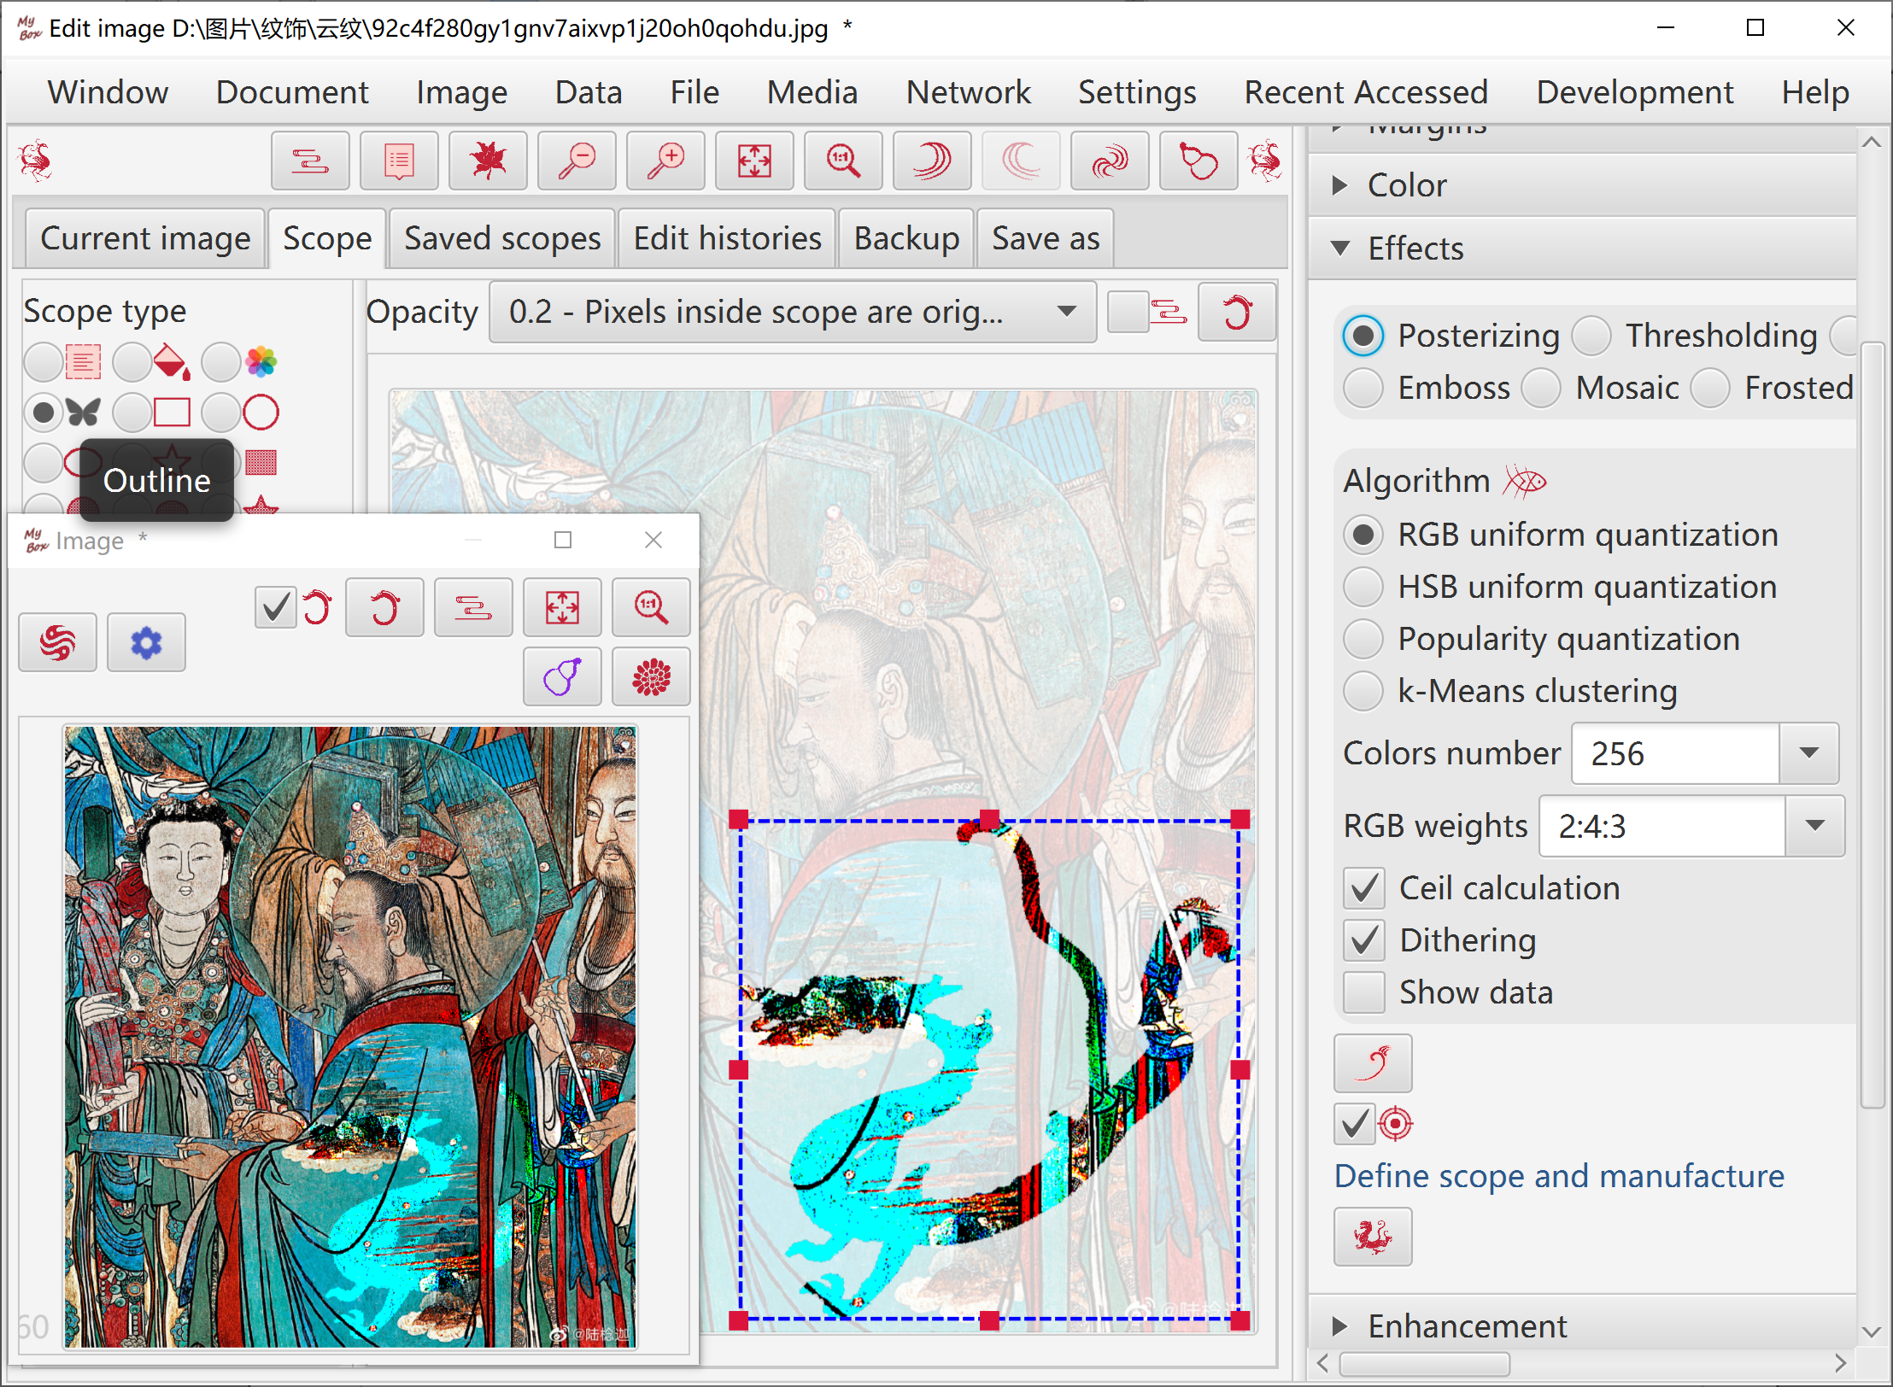Image resolution: width=1893 pixels, height=1387 pixels.
Task: Click the fish icon next to Algorithm
Action: point(1524,482)
